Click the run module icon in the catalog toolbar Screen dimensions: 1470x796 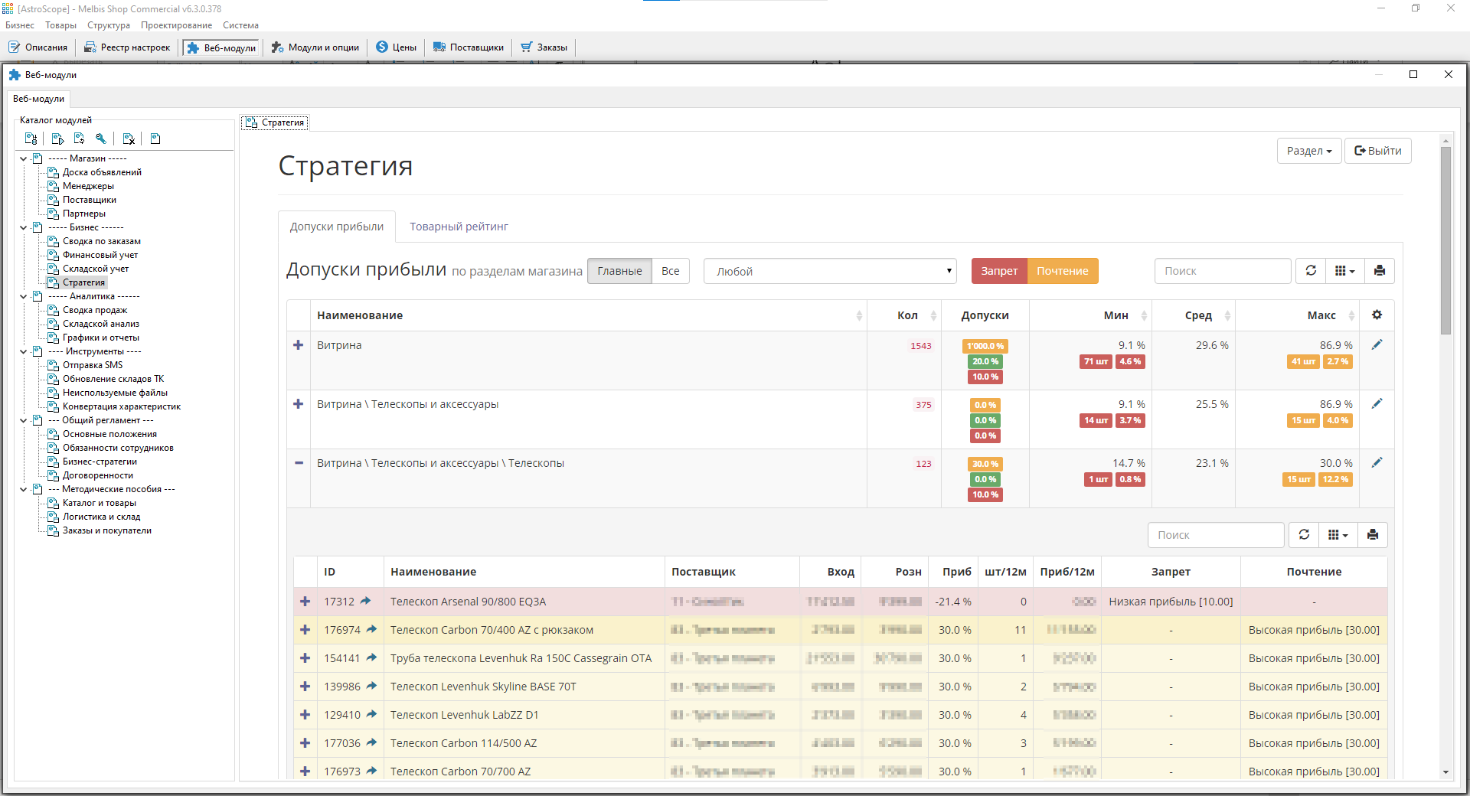(x=57, y=139)
